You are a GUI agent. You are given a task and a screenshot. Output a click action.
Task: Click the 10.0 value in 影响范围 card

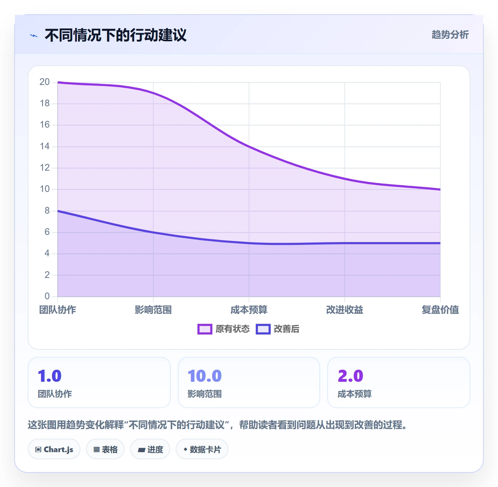[205, 376]
